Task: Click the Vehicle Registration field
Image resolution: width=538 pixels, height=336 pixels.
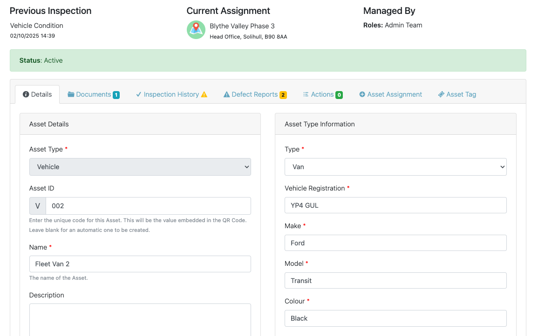Action: pyautogui.click(x=395, y=205)
